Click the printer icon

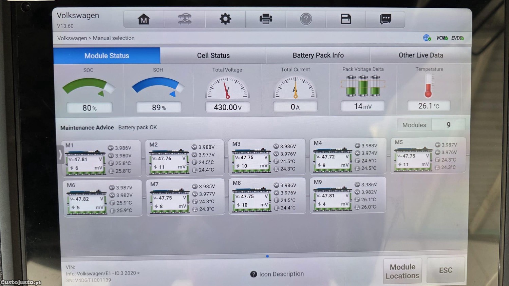266,19
